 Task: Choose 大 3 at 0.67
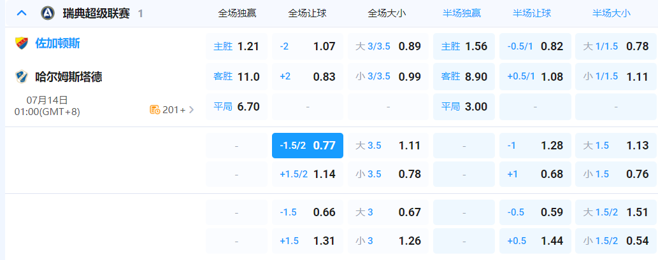coord(388,212)
